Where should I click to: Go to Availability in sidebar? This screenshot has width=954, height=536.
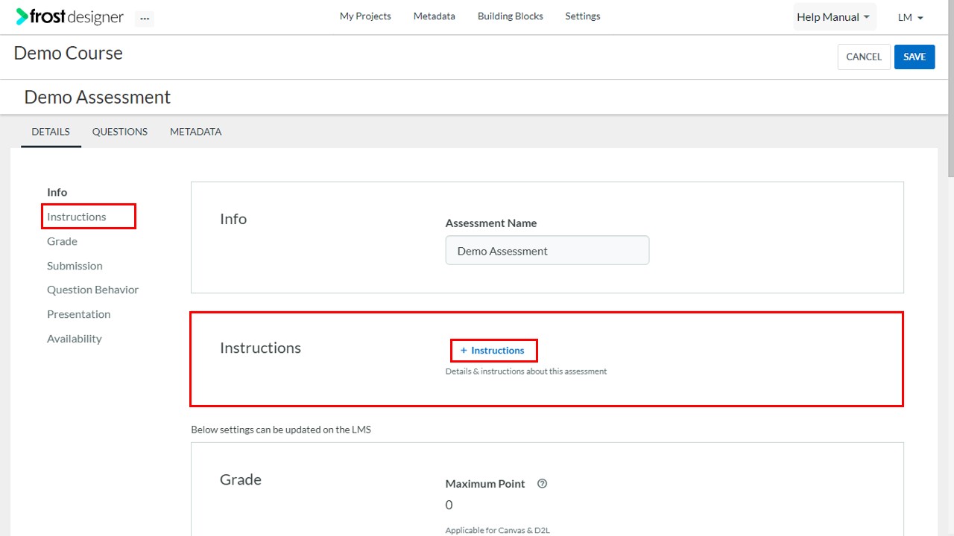pos(74,339)
